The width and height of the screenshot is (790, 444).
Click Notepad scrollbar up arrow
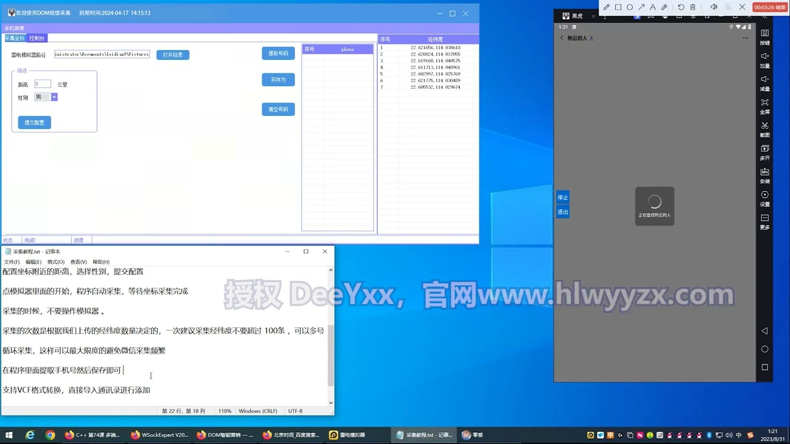click(331, 270)
